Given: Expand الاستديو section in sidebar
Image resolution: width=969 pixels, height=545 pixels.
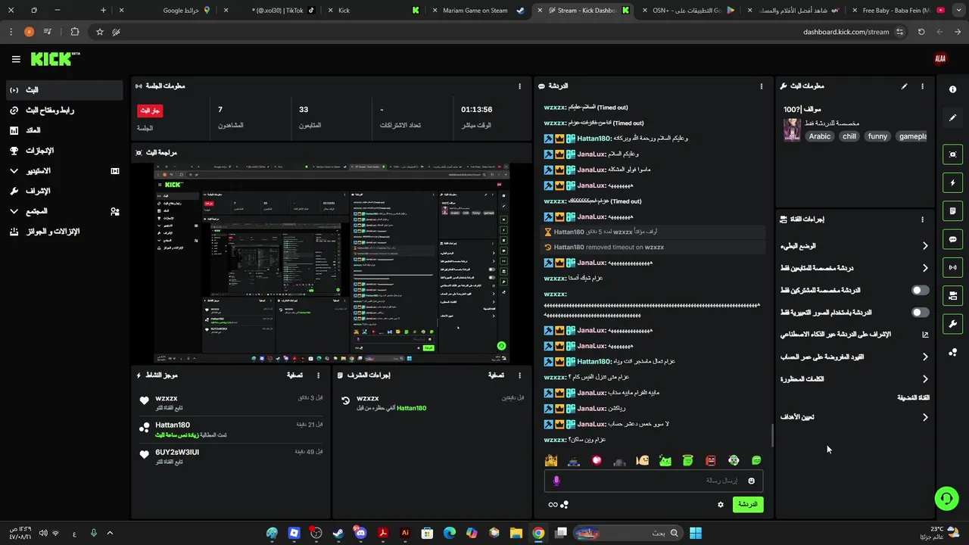Looking at the screenshot, I should [x=64, y=171].
